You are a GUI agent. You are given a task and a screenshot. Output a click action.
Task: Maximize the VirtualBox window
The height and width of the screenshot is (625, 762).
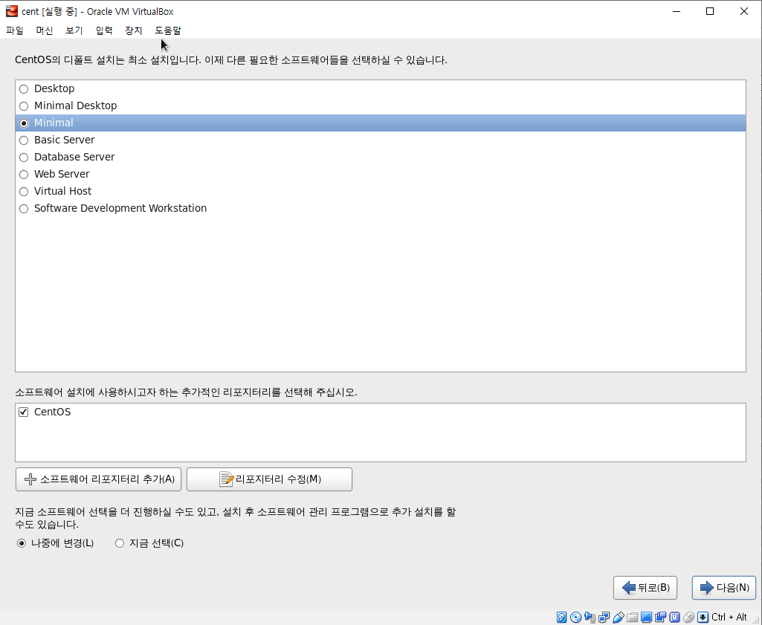710,11
